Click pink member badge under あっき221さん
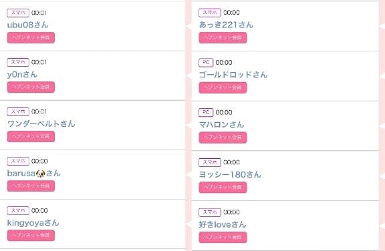Viewport: 385px width, 251px height. point(223,38)
